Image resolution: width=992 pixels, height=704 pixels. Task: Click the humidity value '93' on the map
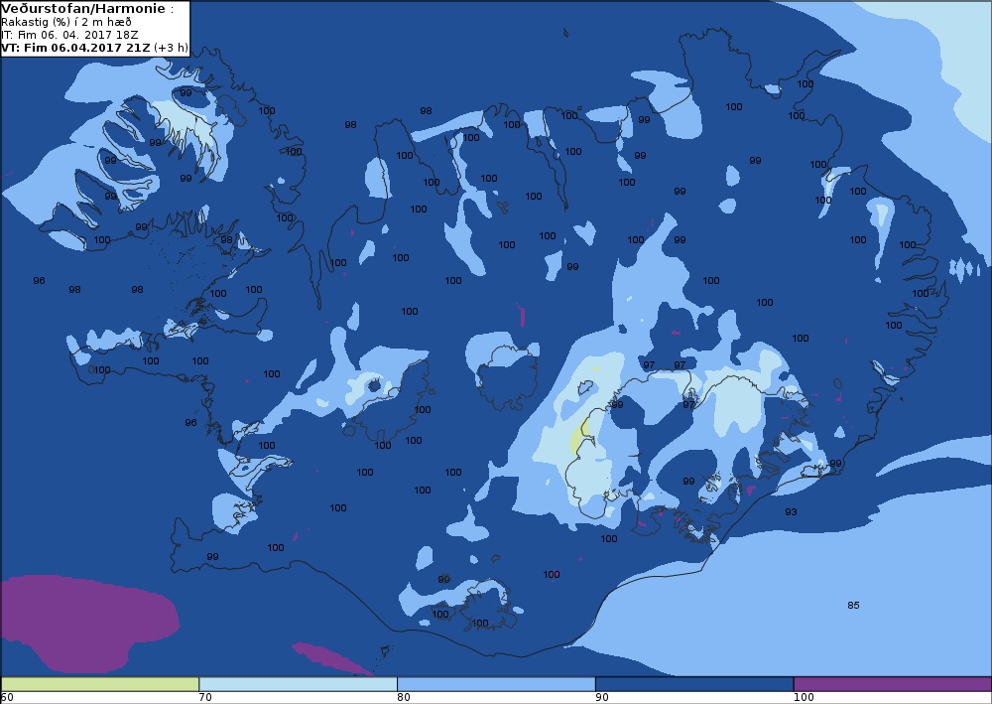point(791,511)
